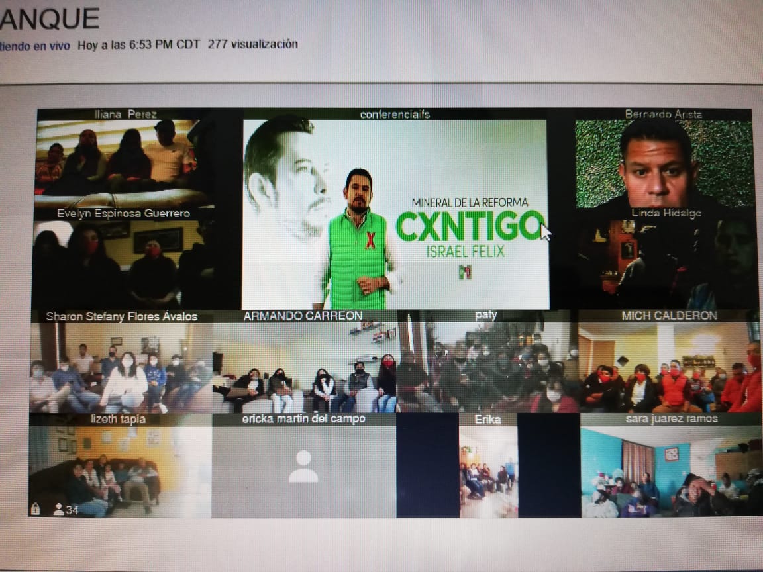Click the 'Bernardo Arista' name label
763x572 pixels.
coord(664,115)
